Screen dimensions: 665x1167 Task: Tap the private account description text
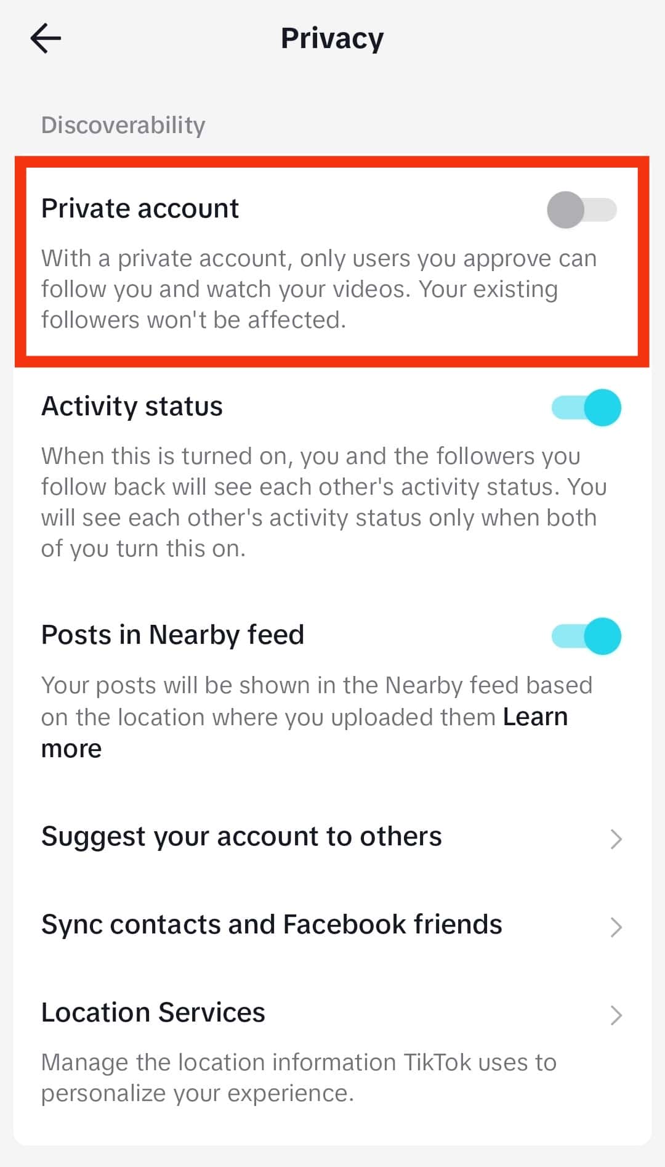click(319, 289)
